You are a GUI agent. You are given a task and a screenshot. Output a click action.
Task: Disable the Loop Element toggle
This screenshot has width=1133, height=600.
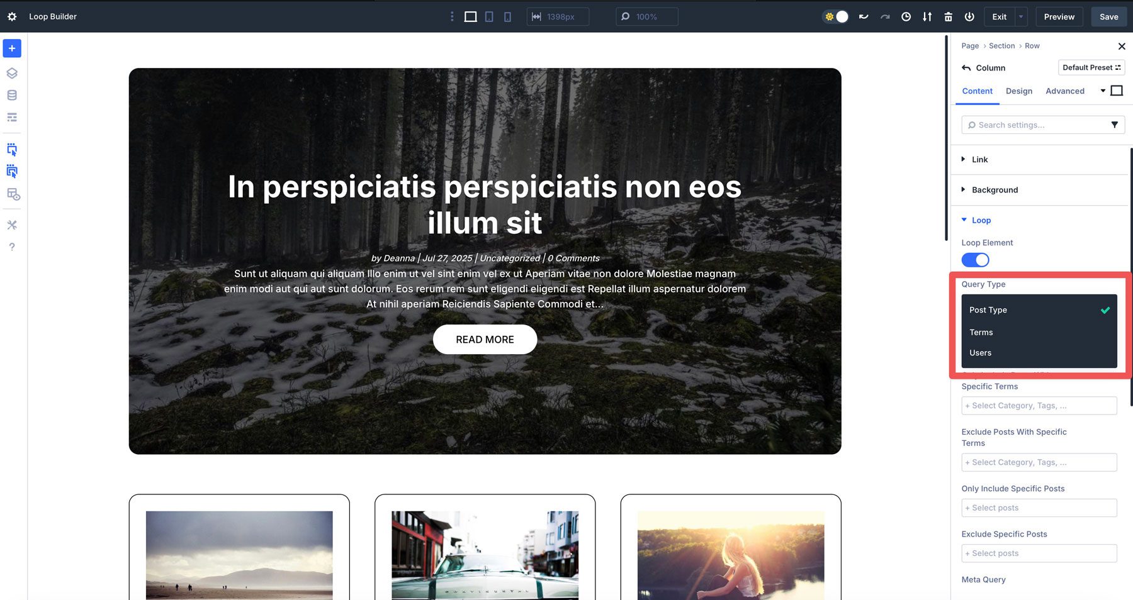[x=975, y=260]
